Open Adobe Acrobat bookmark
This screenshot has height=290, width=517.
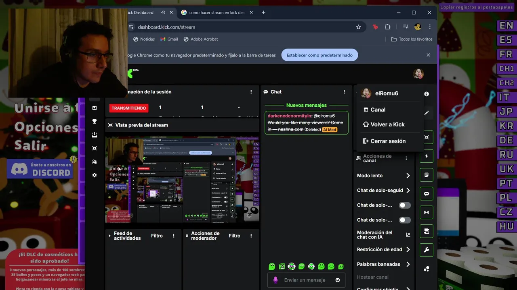(200, 39)
